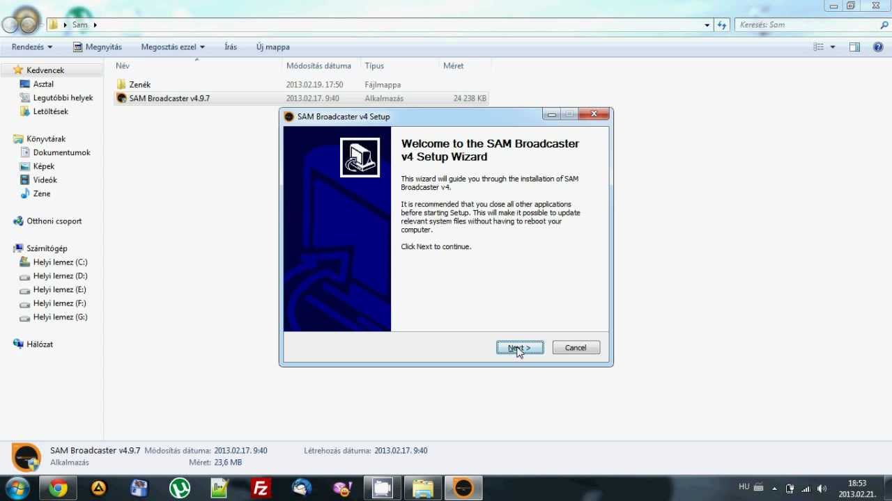The image size is (892, 501).
Task: Show hidden system tray icons
Action: coord(774,488)
